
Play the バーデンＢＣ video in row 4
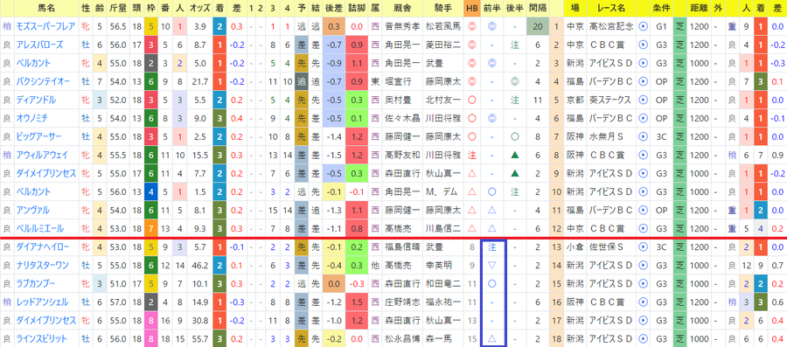click(643, 81)
